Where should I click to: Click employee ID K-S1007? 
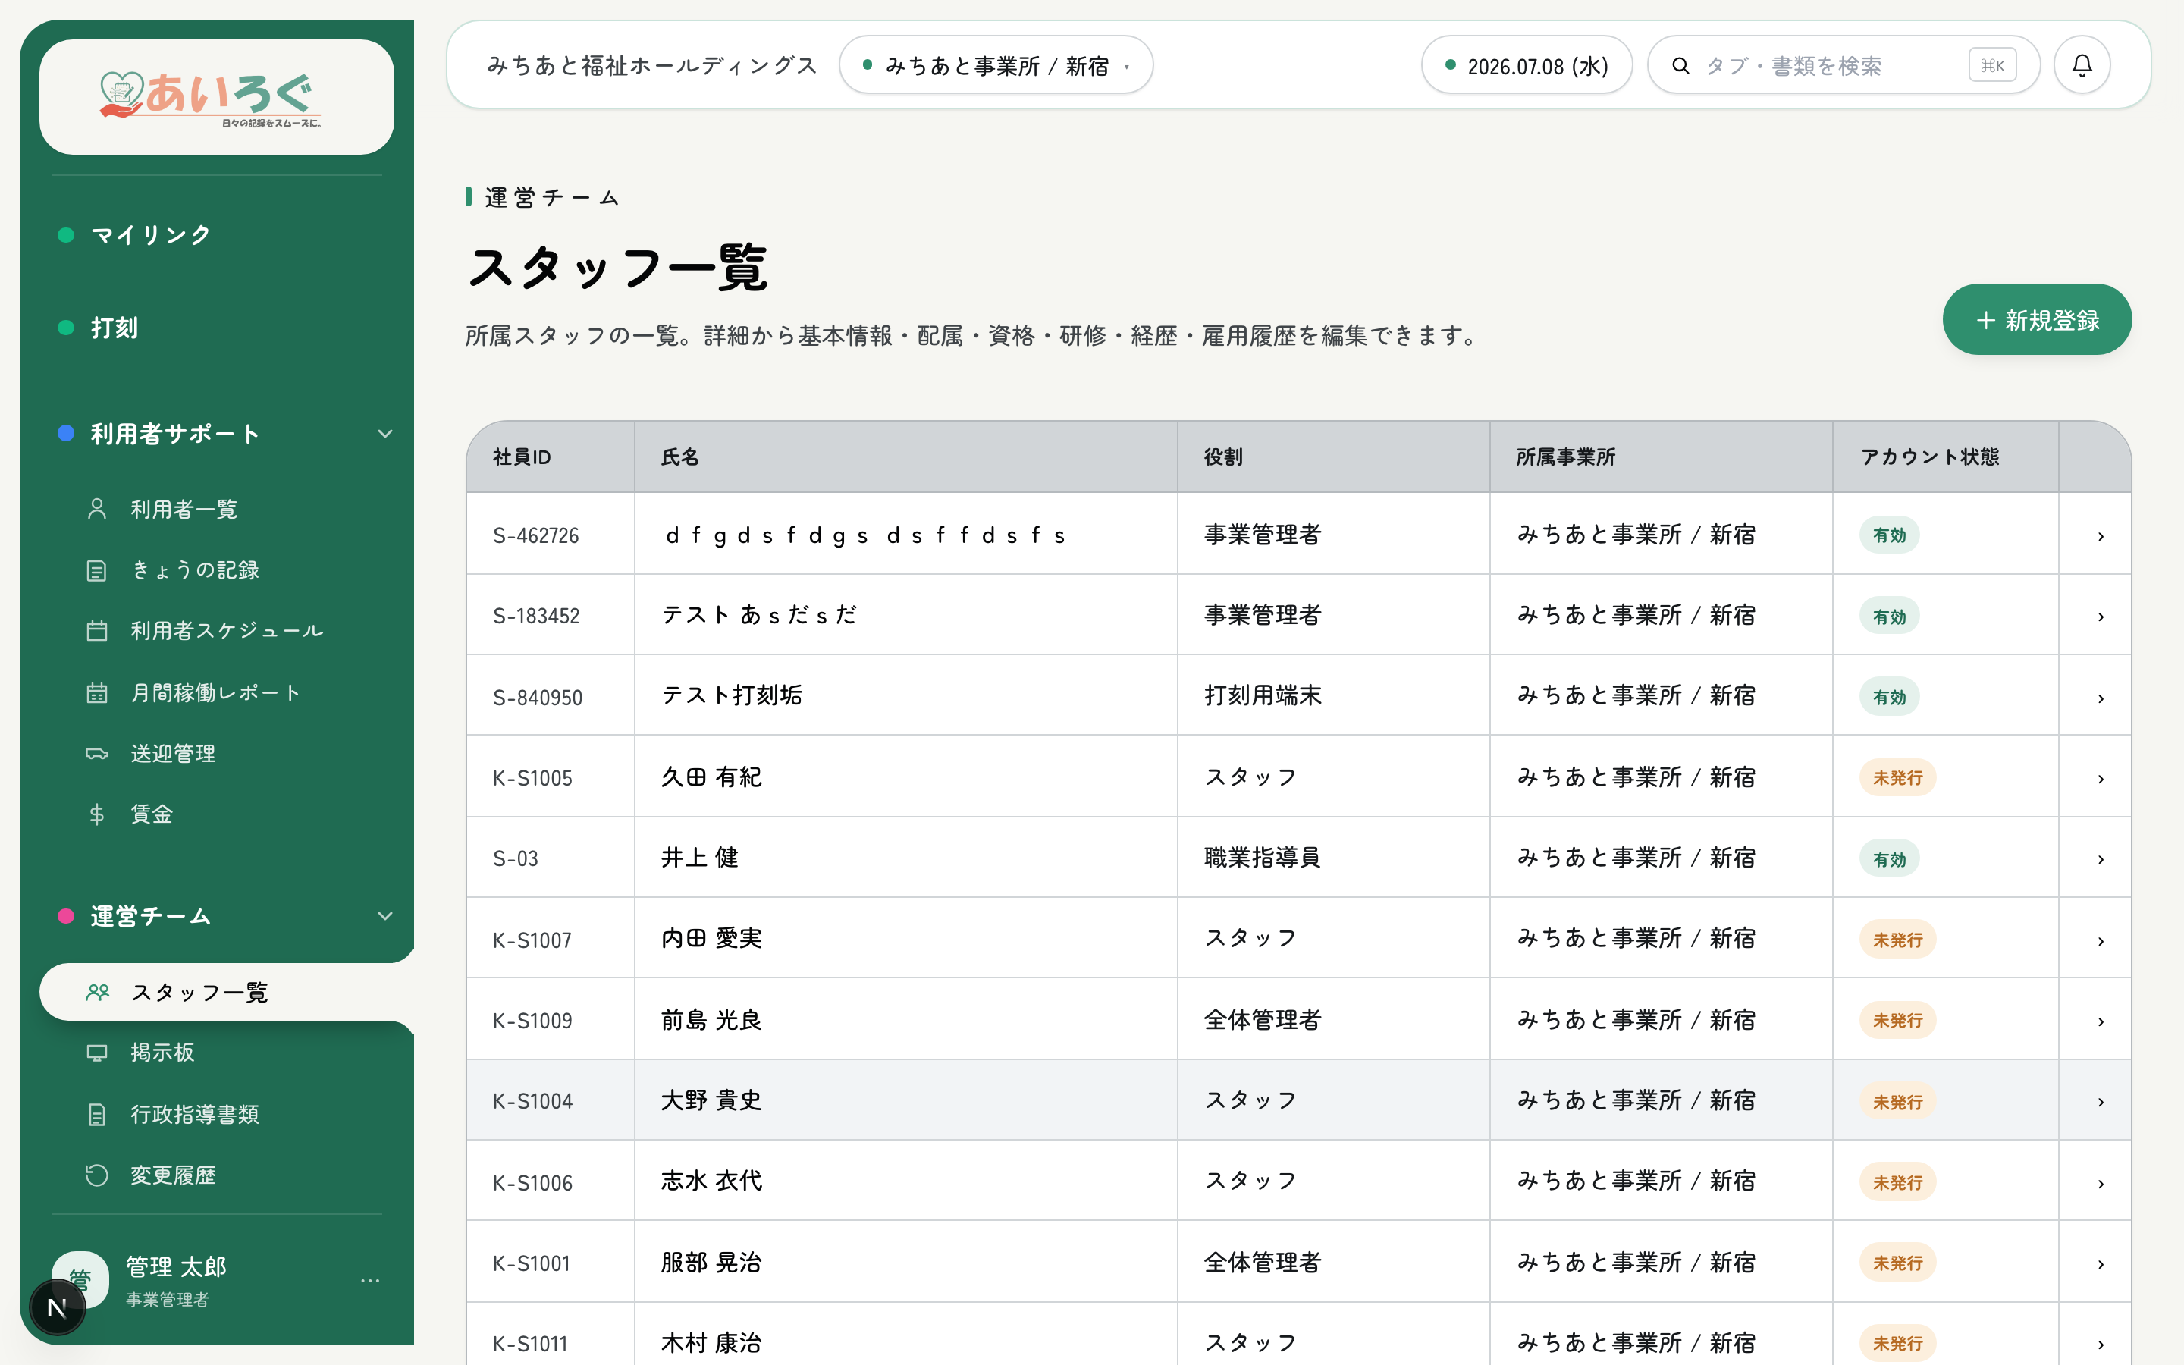pos(532,940)
